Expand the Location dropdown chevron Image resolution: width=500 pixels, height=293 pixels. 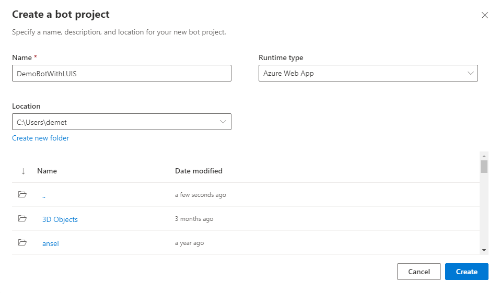point(223,122)
